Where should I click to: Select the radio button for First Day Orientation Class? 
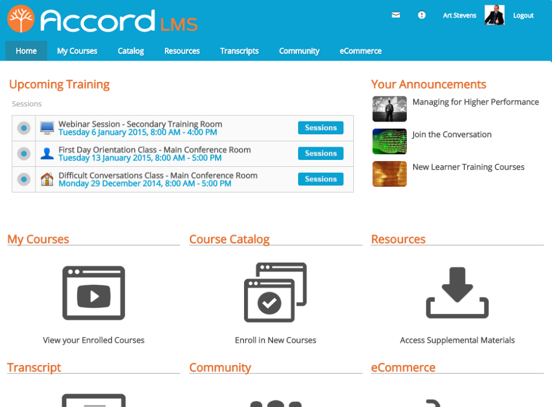coord(23,153)
